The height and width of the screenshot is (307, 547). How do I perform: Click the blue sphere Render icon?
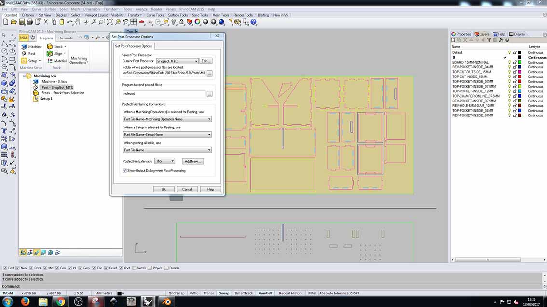coord(221,22)
